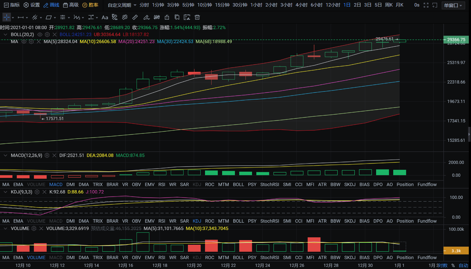Image resolution: width=471 pixels, height=269 pixels.
Task: Open the MACD indicator settings gear
Action: (47, 155)
